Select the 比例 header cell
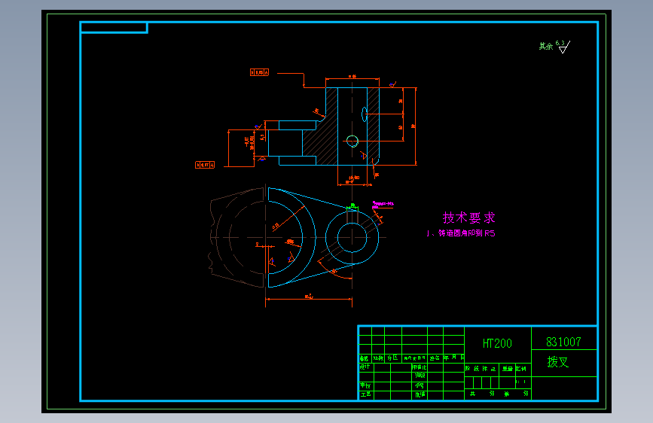 521,369
